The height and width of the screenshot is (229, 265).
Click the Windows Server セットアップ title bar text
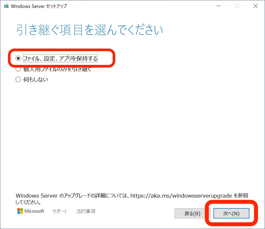point(39,6)
